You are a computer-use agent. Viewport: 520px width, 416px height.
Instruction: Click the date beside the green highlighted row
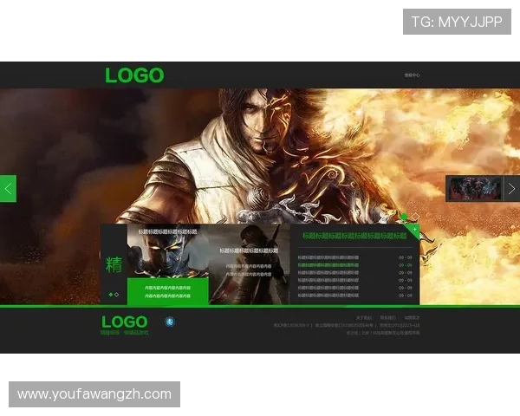coord(406,265)
